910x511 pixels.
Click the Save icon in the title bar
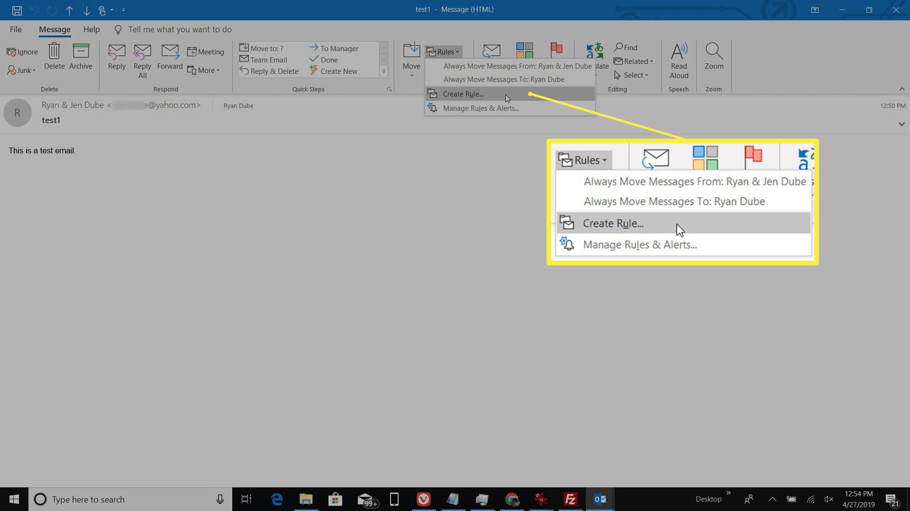[x=17, y=10]
